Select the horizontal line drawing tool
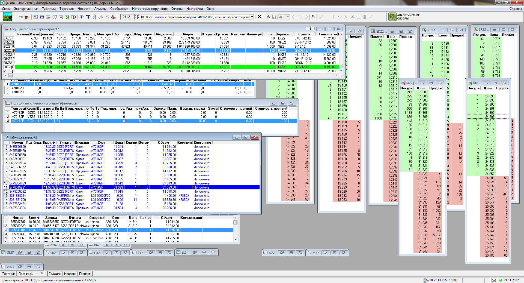The width and height of the screenshot is (524, 283). pyautogui.click(x=327, y=17)
